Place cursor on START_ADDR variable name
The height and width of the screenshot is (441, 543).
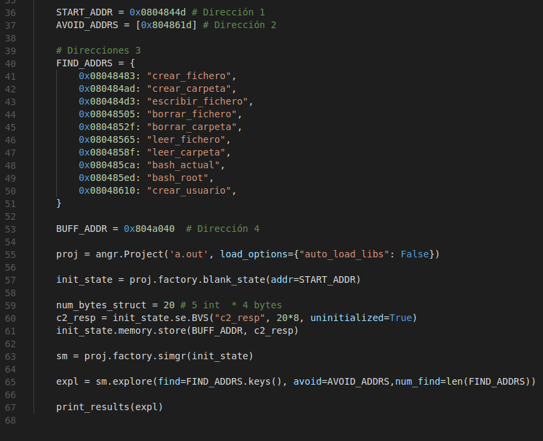click(x=84, y=13)
